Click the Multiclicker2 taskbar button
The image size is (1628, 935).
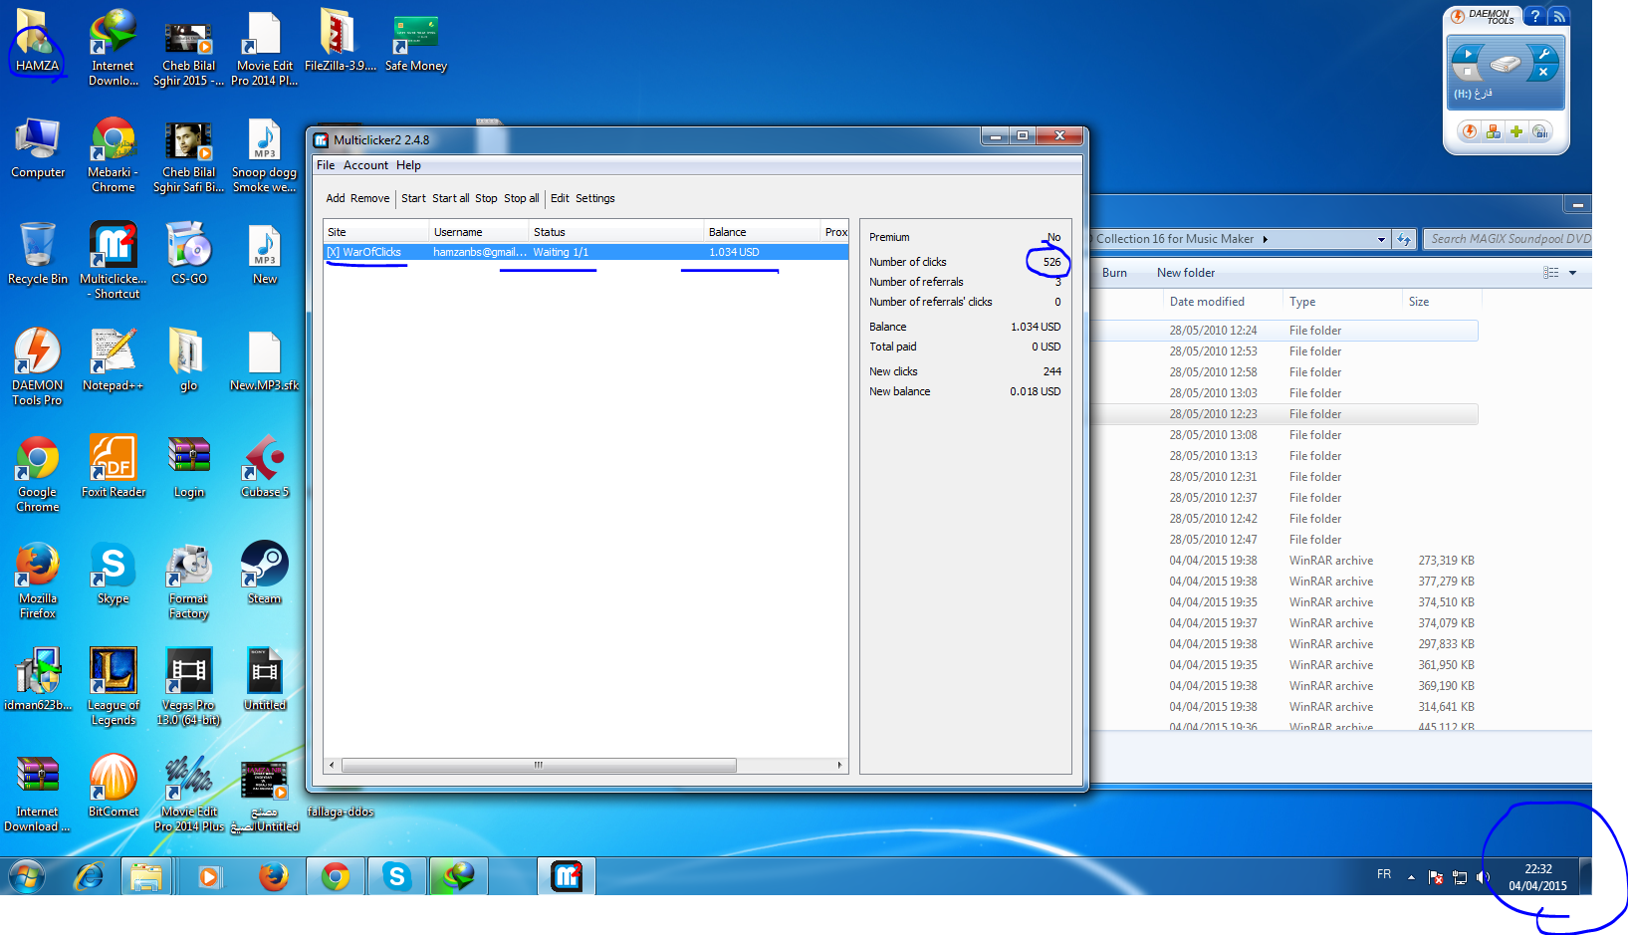tap(567, 876)
